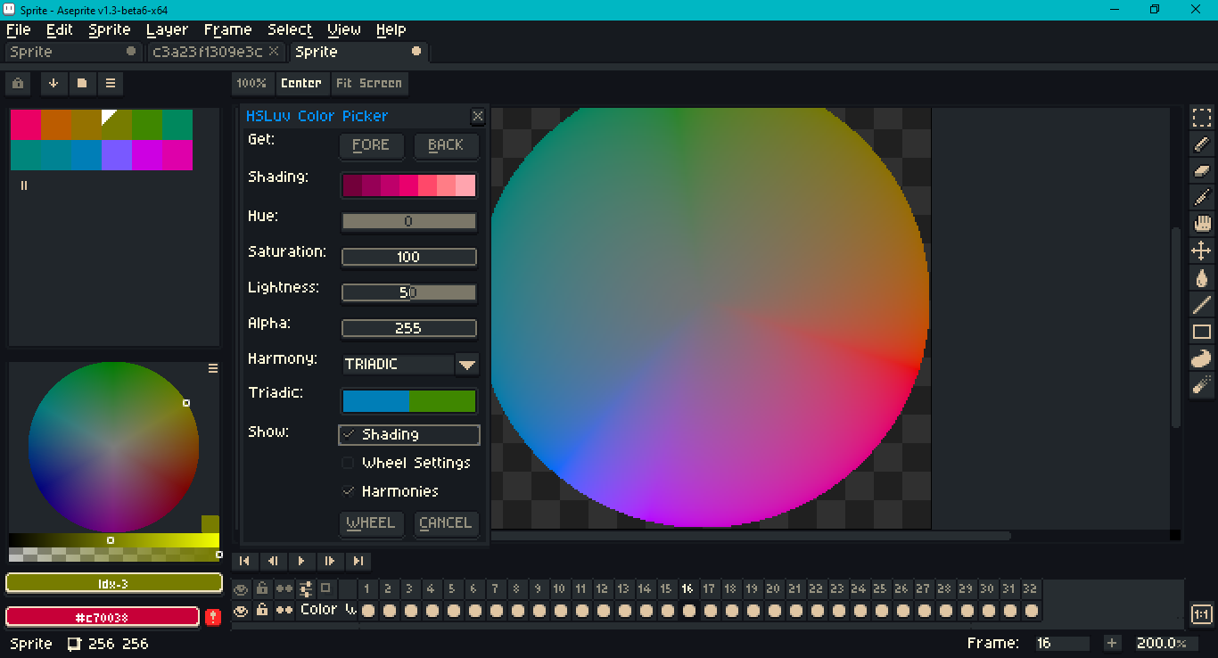This screenshot has height=658, width=1218.
Task: Open the palette options hamburger menu
Action: 111,83
